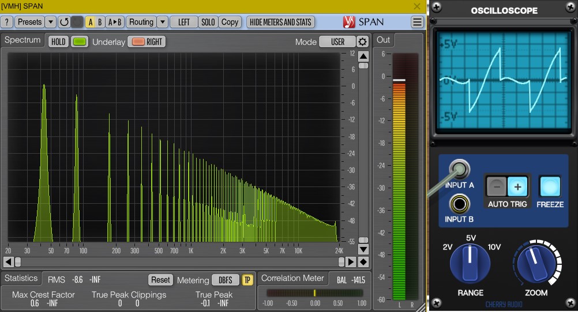This screenshot has height=312, width=578.
Task: Click the Oscilloscope INPUT A jack
Action: click(x=459, y=170)
